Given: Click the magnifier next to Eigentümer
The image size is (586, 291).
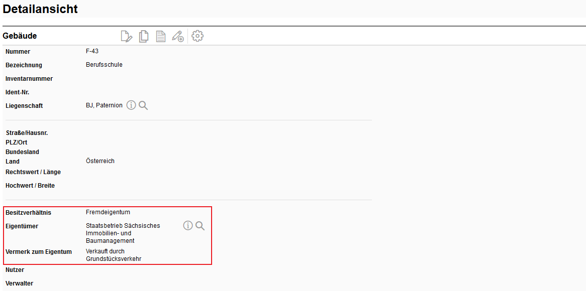Looking at the screenshot, I should point(200,226).
